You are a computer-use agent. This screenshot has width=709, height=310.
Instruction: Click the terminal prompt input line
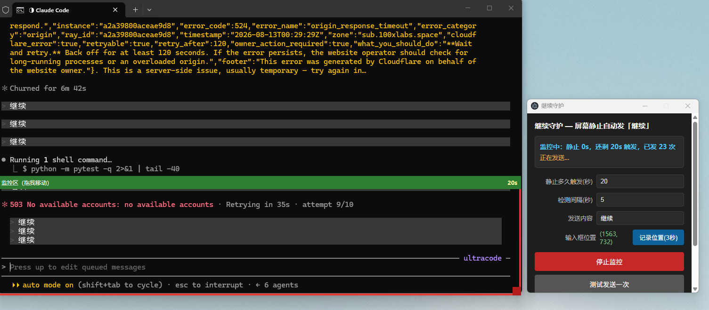click(x=255, y=267)
